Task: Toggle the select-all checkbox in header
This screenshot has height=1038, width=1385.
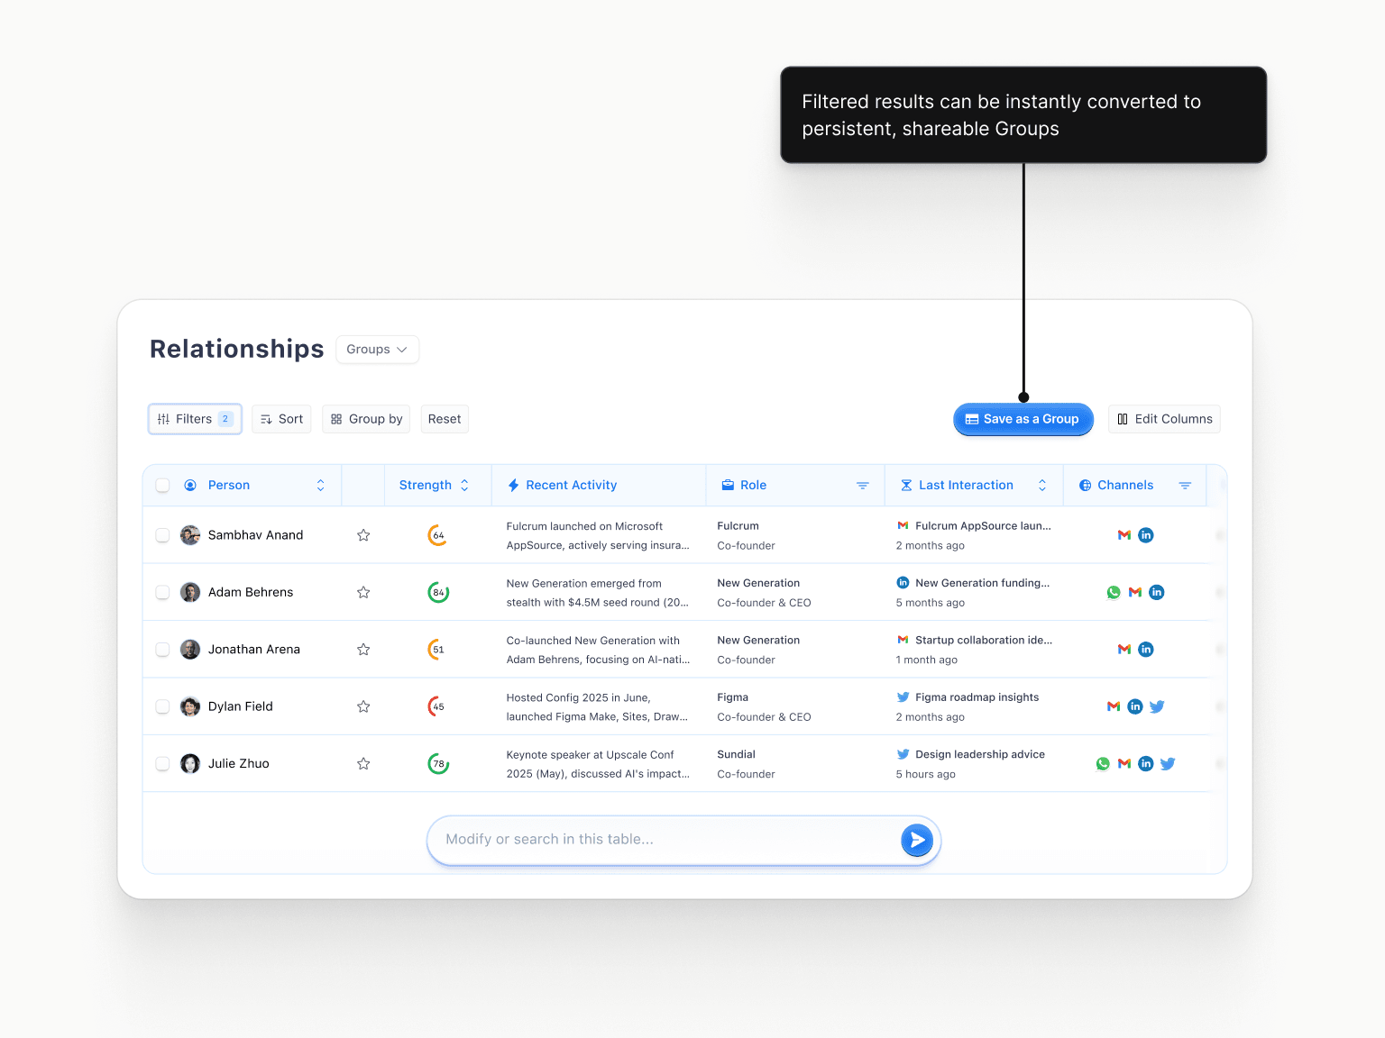Action: 163,486
